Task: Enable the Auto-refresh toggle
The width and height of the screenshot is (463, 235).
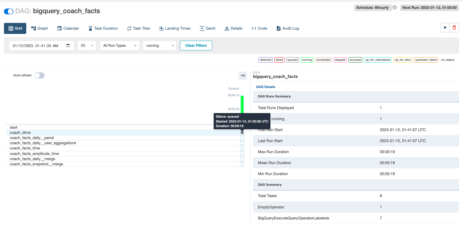Action: (x=39, y=75)
